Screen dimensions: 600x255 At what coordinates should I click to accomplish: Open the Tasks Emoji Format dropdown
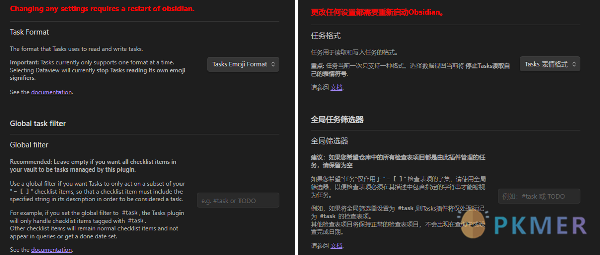point(244,64)
